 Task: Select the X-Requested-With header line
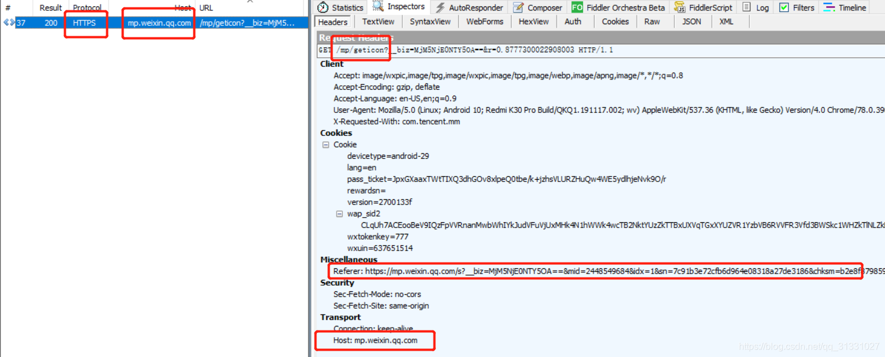397,121
